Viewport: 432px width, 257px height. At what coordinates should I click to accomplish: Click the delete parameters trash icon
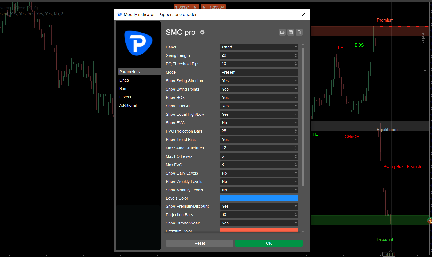(x=299, y=32)
